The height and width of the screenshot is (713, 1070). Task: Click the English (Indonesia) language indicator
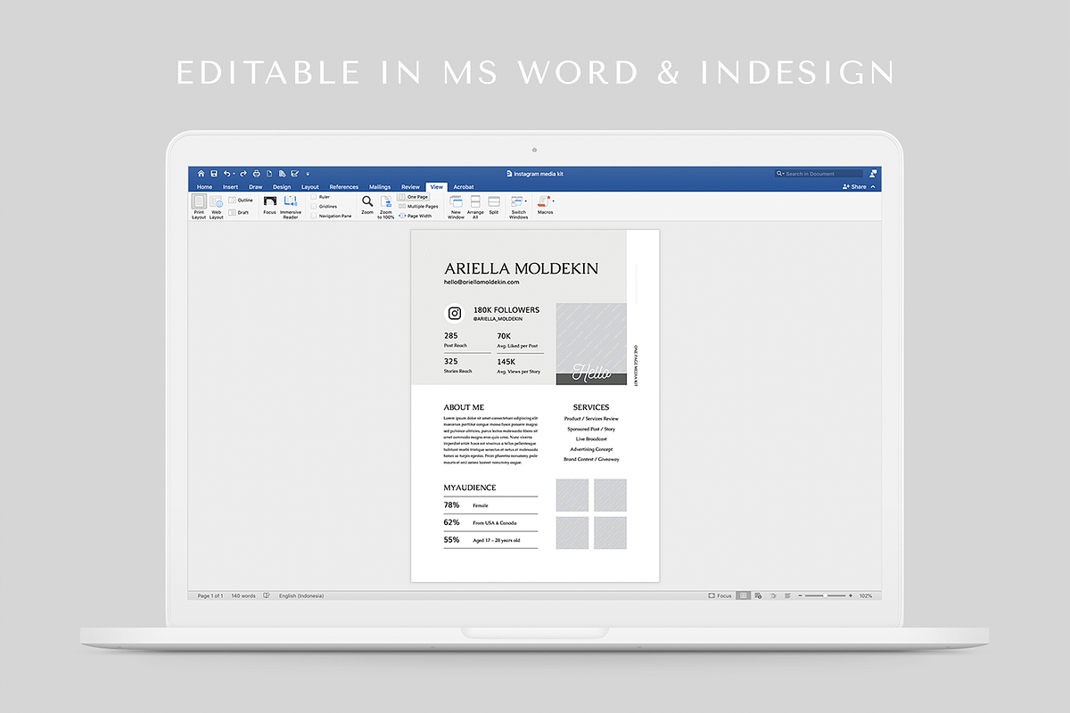[301, 595]
